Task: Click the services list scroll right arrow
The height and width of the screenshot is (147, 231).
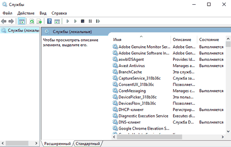Action: point(223,137)
